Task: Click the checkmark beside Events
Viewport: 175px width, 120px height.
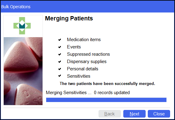Action: coord(60,47)
